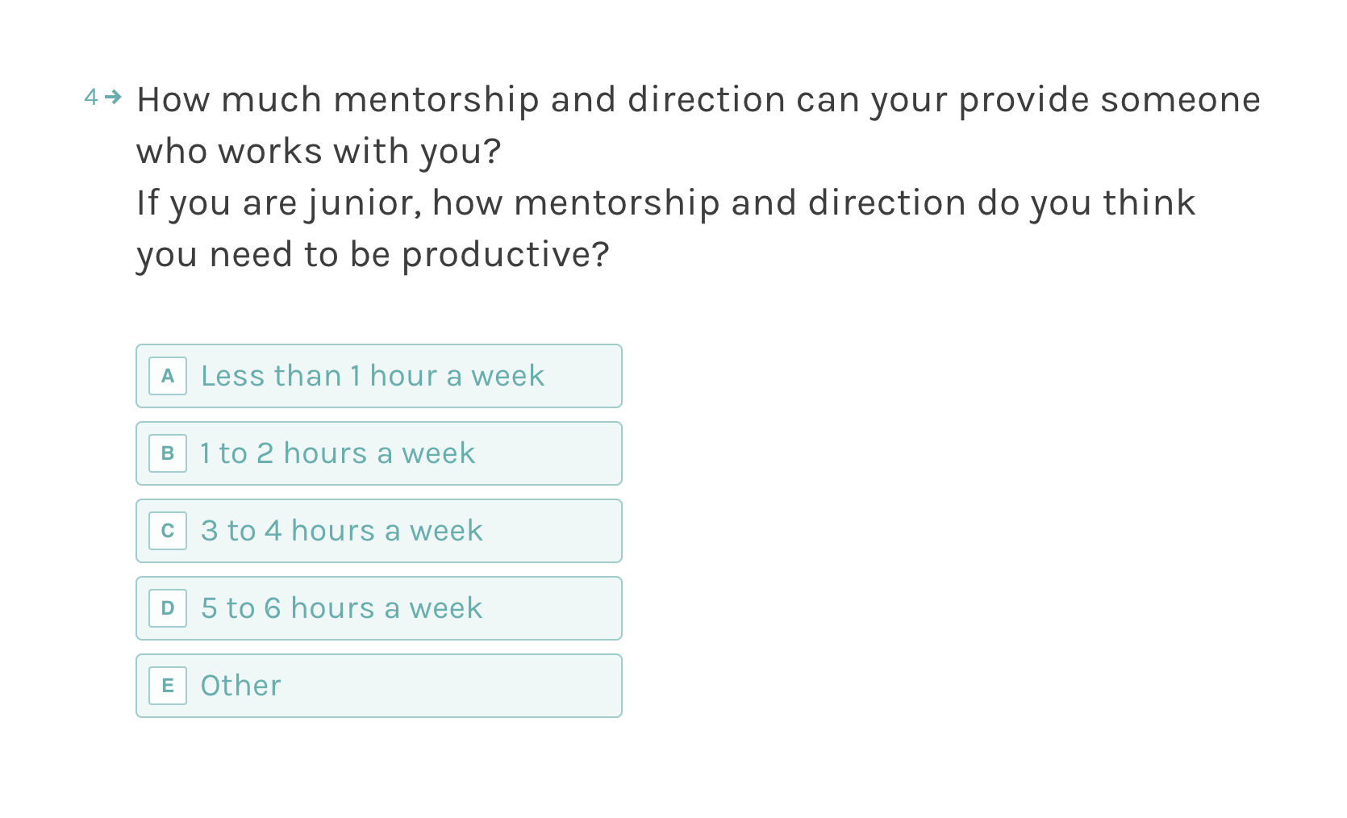Choose the '1 to 2 hours a week' answer

tap(337, 453)
